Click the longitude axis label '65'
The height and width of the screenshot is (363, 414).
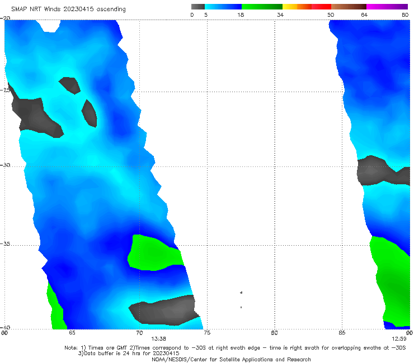[x=72, y=333]
